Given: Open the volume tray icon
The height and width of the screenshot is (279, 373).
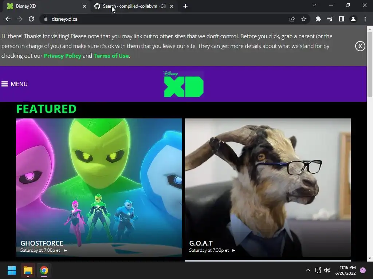Looking at the screenshot, I should (x=327, y=270).
